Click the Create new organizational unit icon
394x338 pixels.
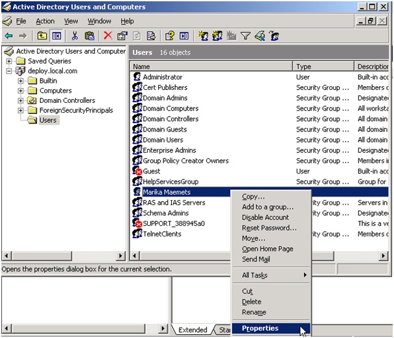231,36
